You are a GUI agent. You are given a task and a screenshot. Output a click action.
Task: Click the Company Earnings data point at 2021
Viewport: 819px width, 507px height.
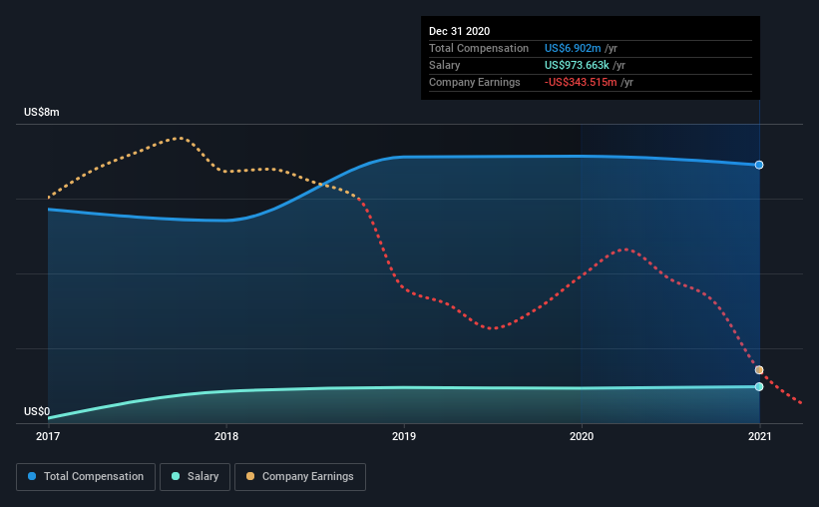coord(759,370)
